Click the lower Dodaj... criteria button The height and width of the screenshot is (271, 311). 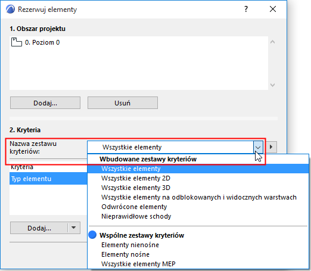point(39,228)
